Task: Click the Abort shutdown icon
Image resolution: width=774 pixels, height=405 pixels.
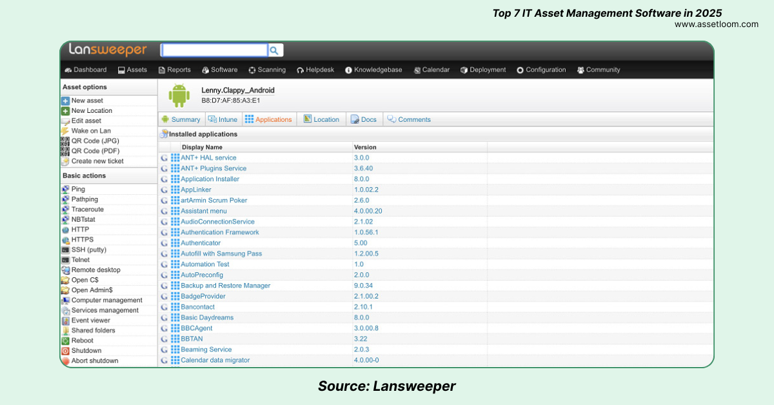Action: pyautogui.click(x=65, y=361)
